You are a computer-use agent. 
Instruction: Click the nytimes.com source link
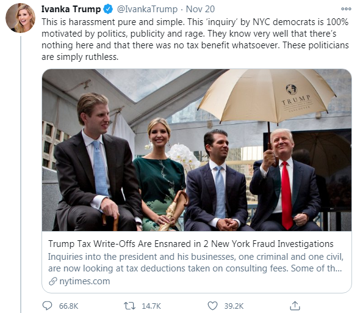click(x=85, y=281)
